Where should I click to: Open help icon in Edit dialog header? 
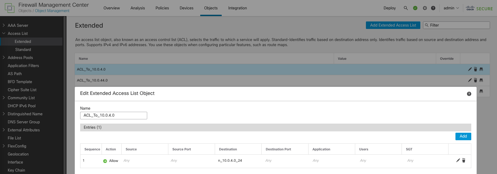coord(469,94)
